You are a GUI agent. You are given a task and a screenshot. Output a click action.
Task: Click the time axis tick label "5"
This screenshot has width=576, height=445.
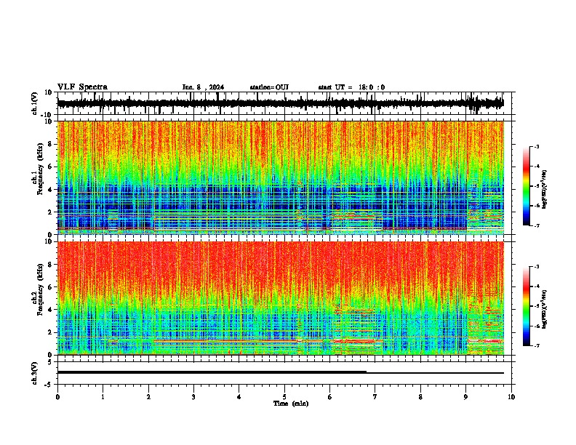(x=284, y=397)
